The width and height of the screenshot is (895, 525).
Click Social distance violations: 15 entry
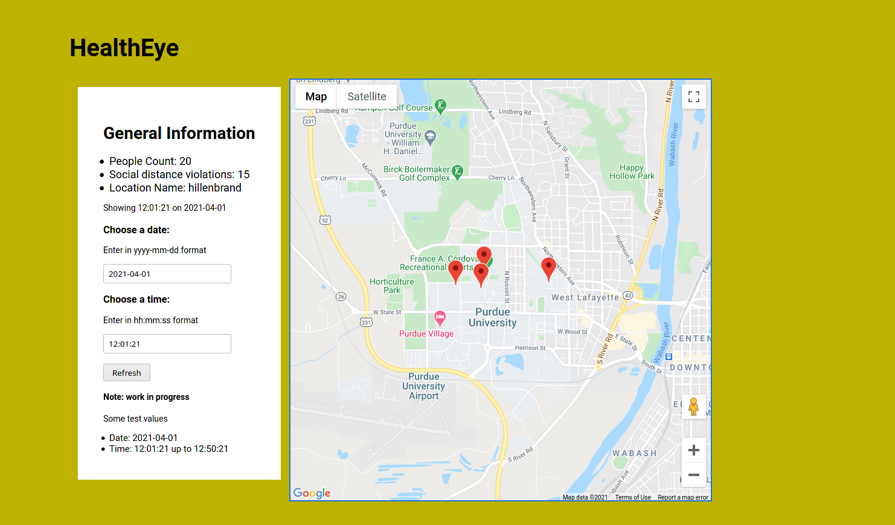tap(179, 175)
